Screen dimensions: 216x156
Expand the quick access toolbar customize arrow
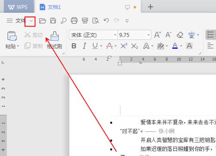[x=127, y=21]
